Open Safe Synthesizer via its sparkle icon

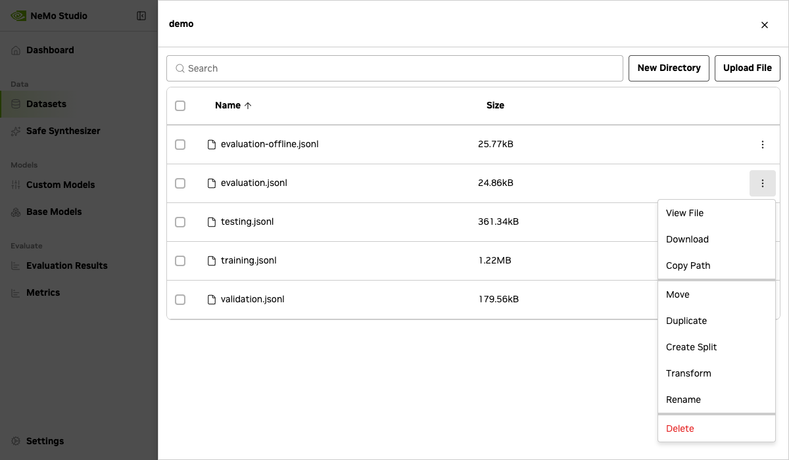(x=14, y=131)
